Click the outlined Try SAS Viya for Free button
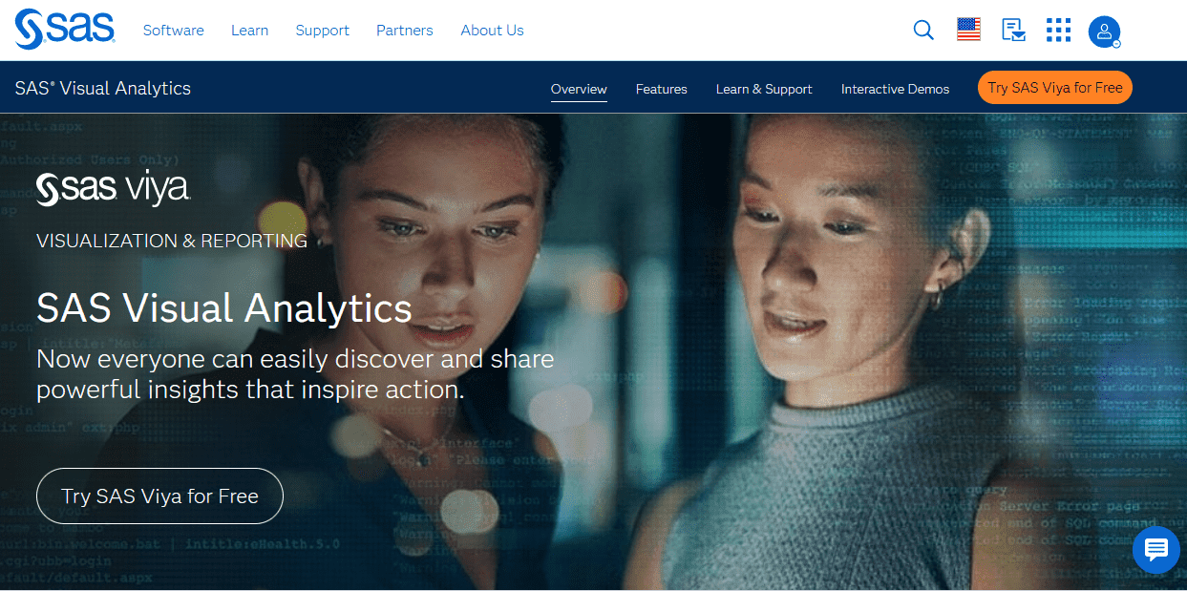The height and width of the screenshot is (591, 1187). [159, 496]
